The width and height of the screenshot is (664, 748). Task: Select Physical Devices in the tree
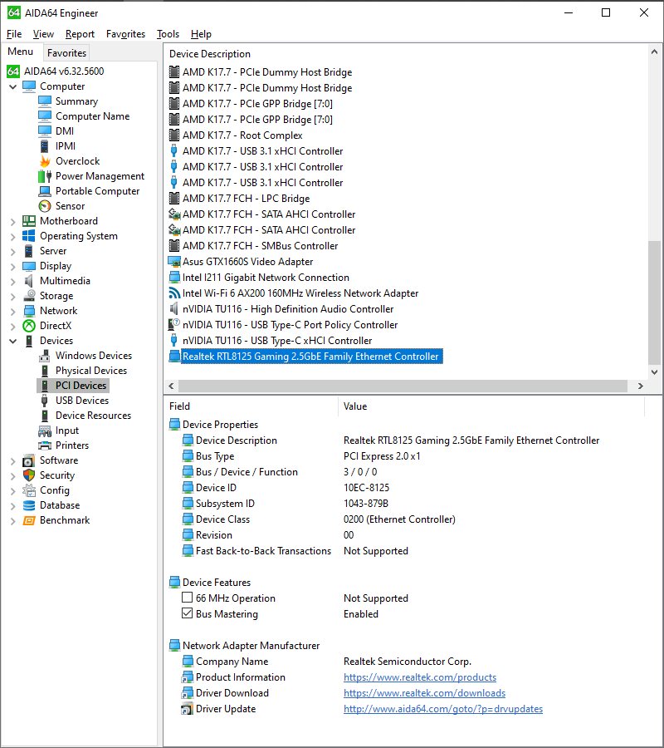(91, 371)
